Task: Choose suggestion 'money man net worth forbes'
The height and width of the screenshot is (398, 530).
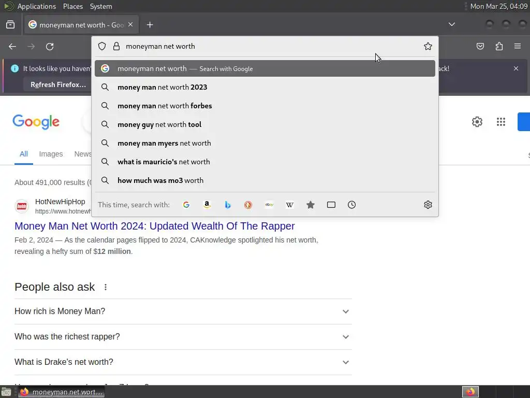Action: click(x=265, y=106)
